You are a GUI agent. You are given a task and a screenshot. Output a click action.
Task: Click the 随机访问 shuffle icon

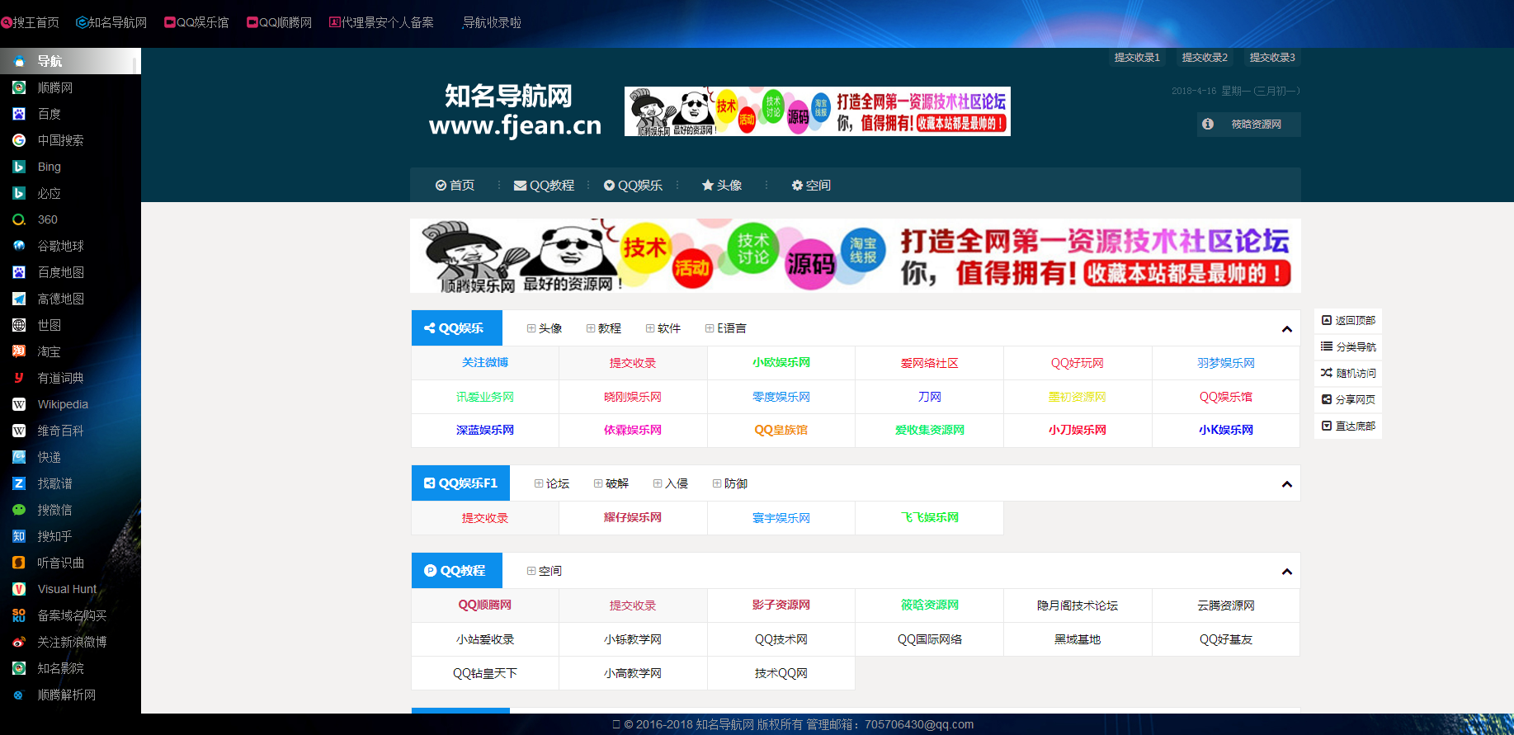coord(1327,373)
